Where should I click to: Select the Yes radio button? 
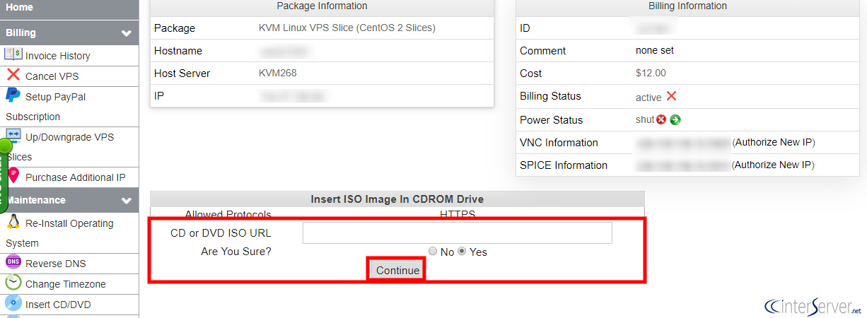(x=462, y=251)
